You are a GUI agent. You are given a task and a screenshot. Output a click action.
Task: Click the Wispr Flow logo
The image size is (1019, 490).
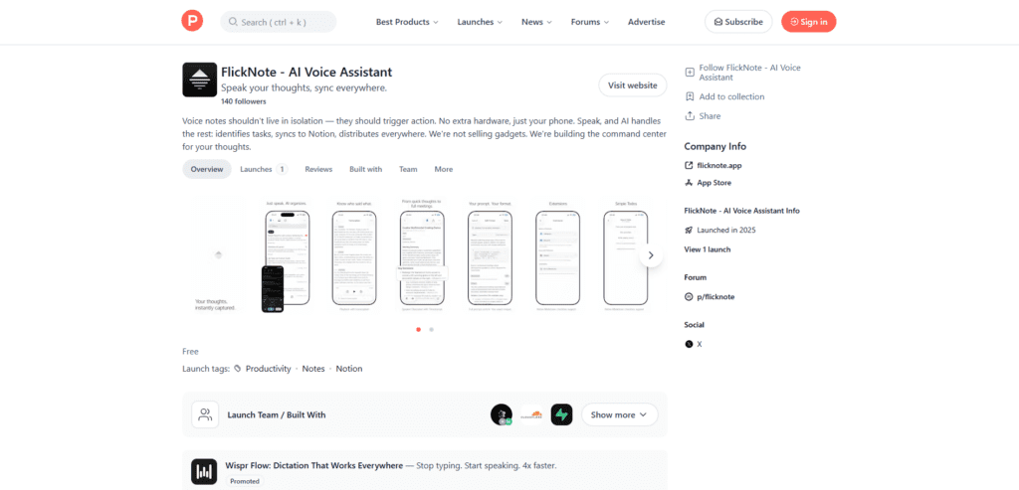pyautogui.click(x=204, y=472)
